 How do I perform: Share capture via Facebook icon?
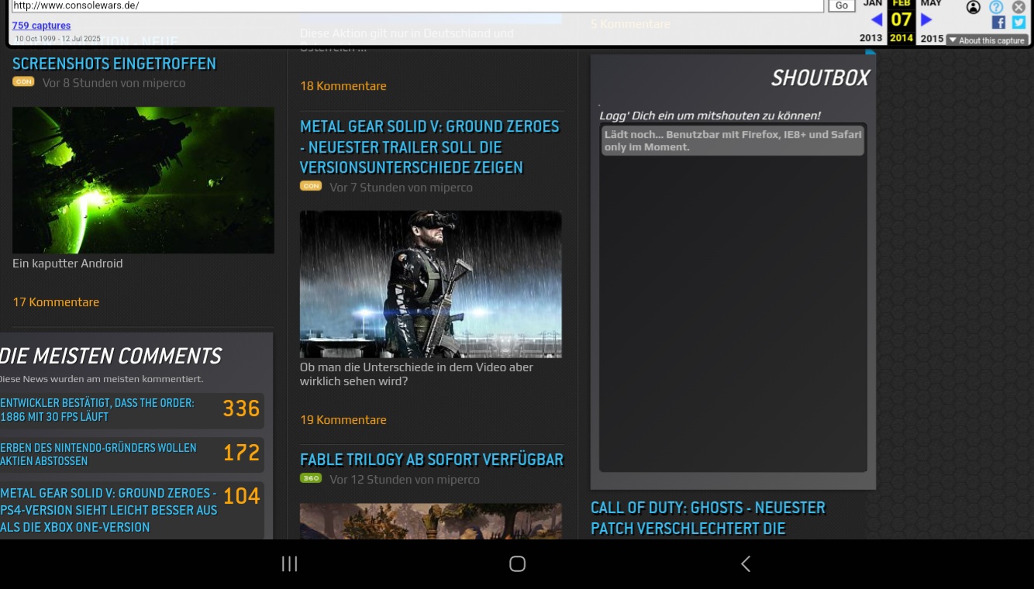click(x=998, y=23)
